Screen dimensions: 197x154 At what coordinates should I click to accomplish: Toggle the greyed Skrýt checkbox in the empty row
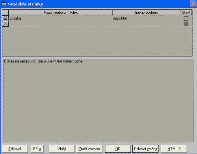pyautogui.click(x=186, y=24)
